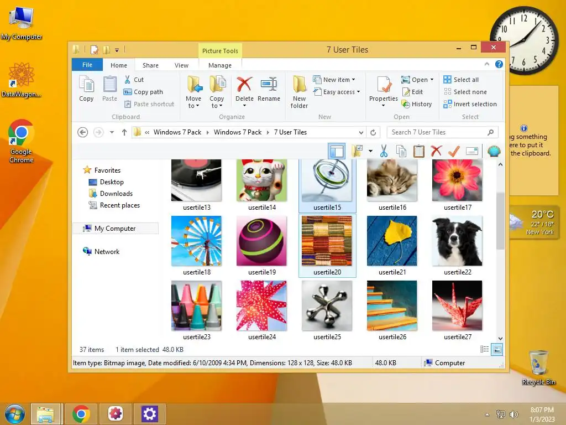Expand the Open dropdown arrow
Viewport: 566px width, 425px height.
(x=432, y=80)
